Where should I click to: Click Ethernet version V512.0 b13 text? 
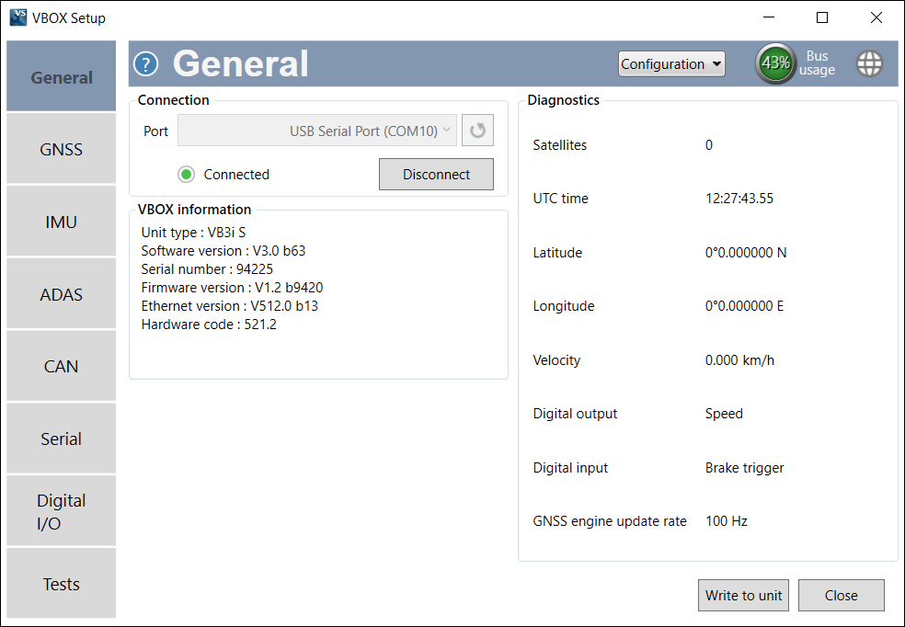pyautogui.click(x=230, y=306)
